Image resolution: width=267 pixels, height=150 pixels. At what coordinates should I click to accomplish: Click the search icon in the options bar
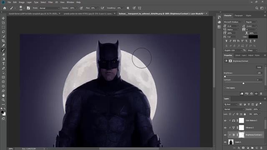coord(257,8)
